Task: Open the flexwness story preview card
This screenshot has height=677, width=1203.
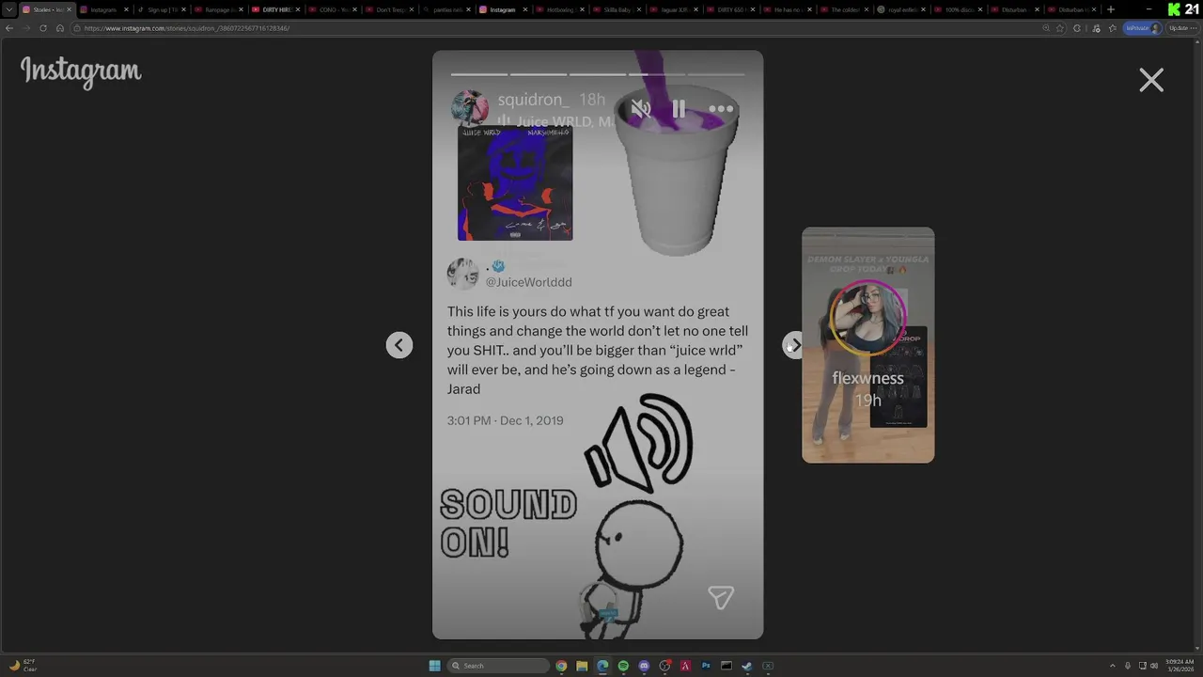Action: click(867, 345)
